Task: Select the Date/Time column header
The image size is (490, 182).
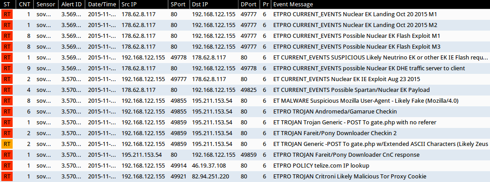Action: (x=101, y=4)
